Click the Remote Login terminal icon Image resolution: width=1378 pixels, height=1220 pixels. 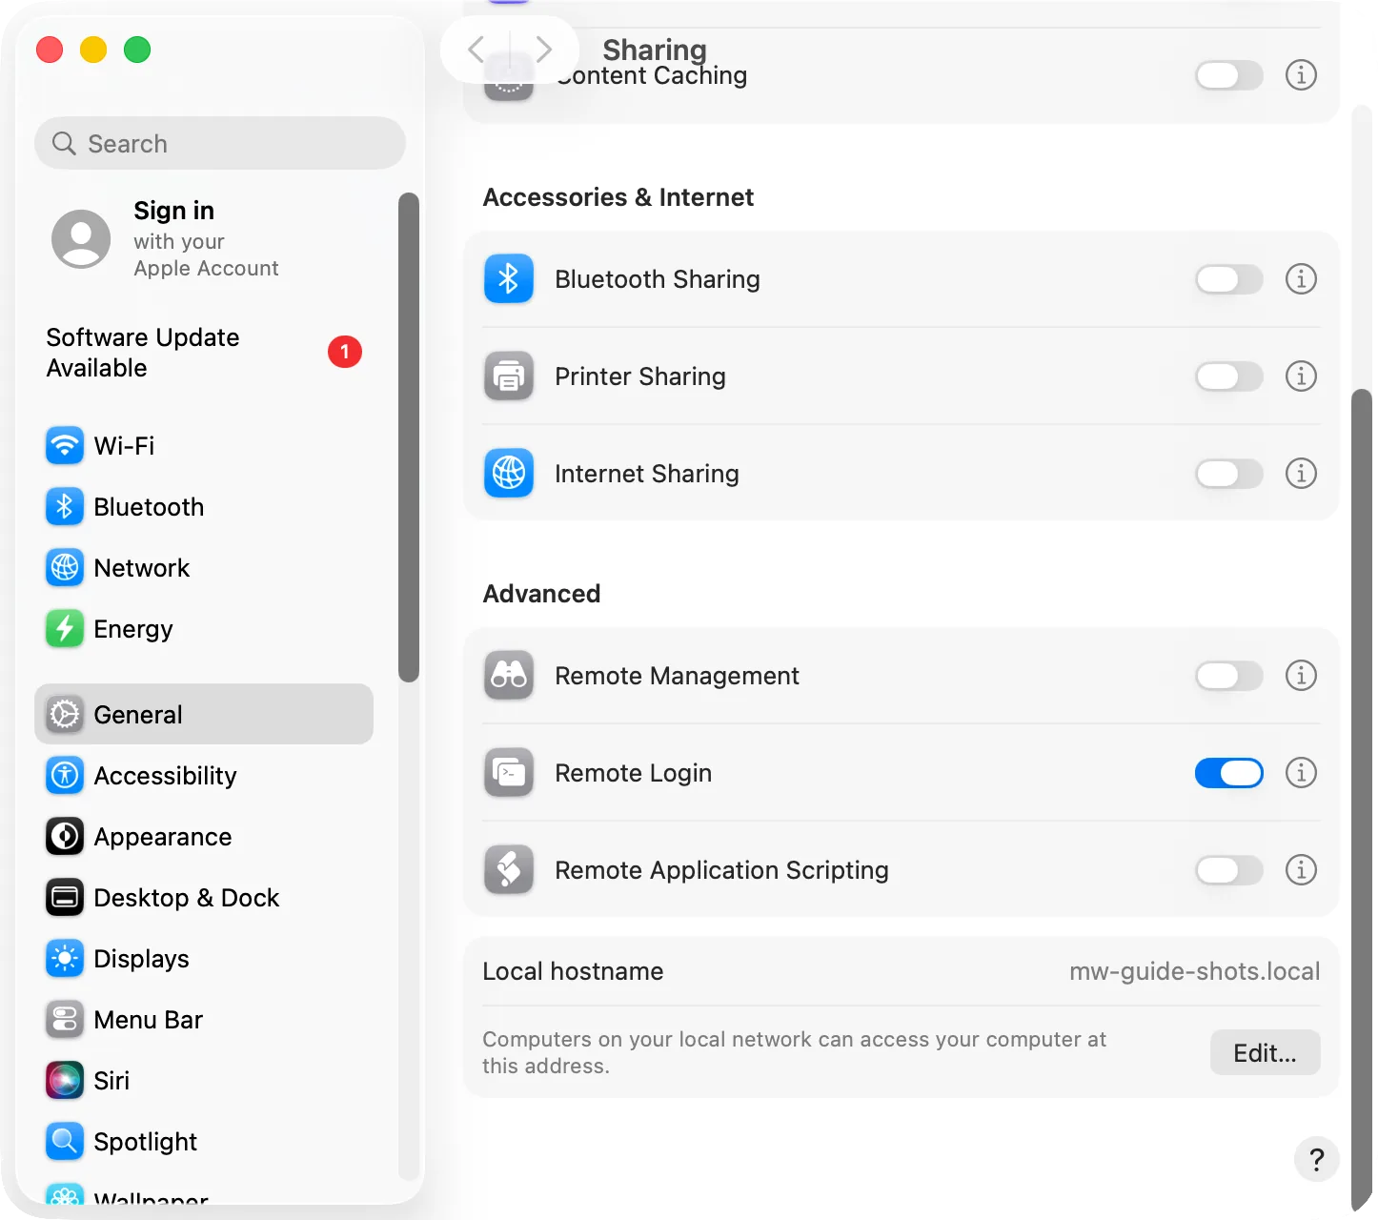(509, 773)
